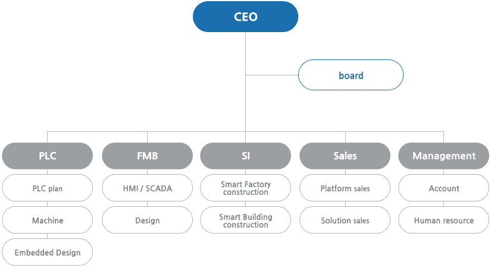The width and height of the screenshot is (491, 268).
Task: Click the blue CEO node
Action: (x=245, y=17)
